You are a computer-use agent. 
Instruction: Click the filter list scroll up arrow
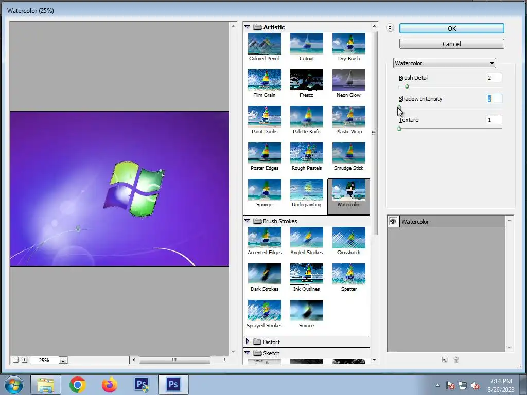click(374, 27)
